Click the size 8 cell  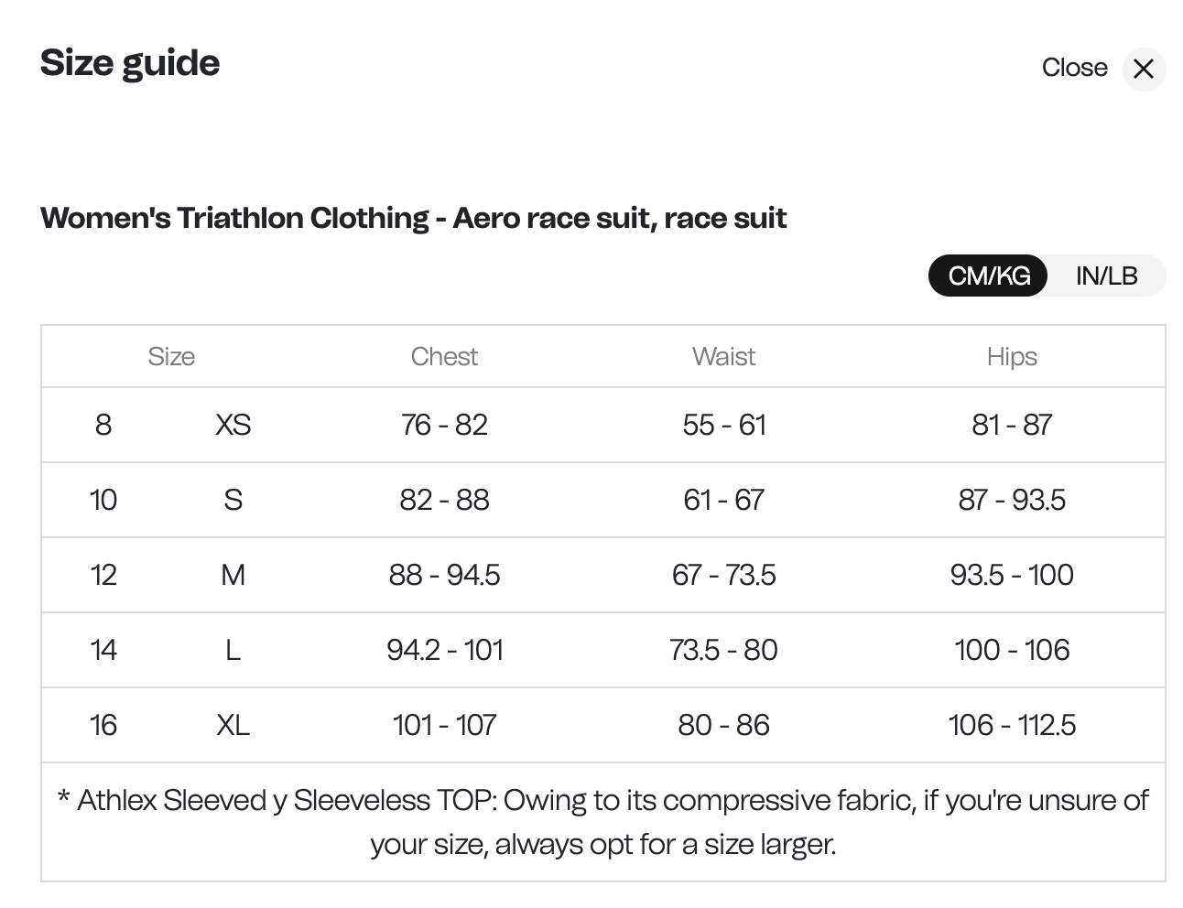click(x=103, y=425)
